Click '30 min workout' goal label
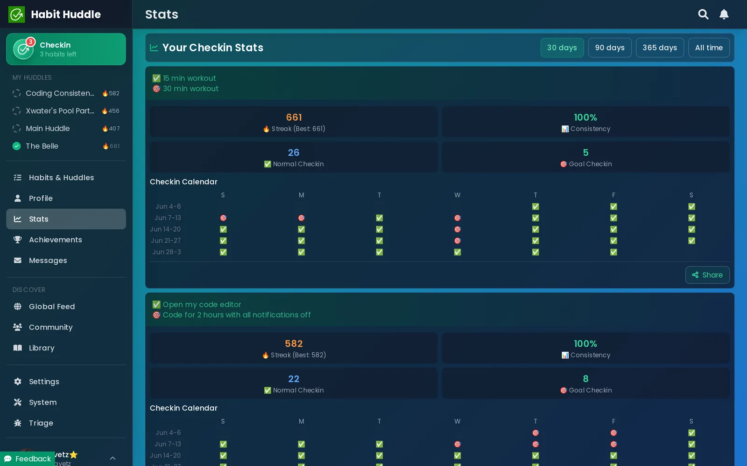The image size is (747, 466). pyautogui.click(x=190, y=89)
